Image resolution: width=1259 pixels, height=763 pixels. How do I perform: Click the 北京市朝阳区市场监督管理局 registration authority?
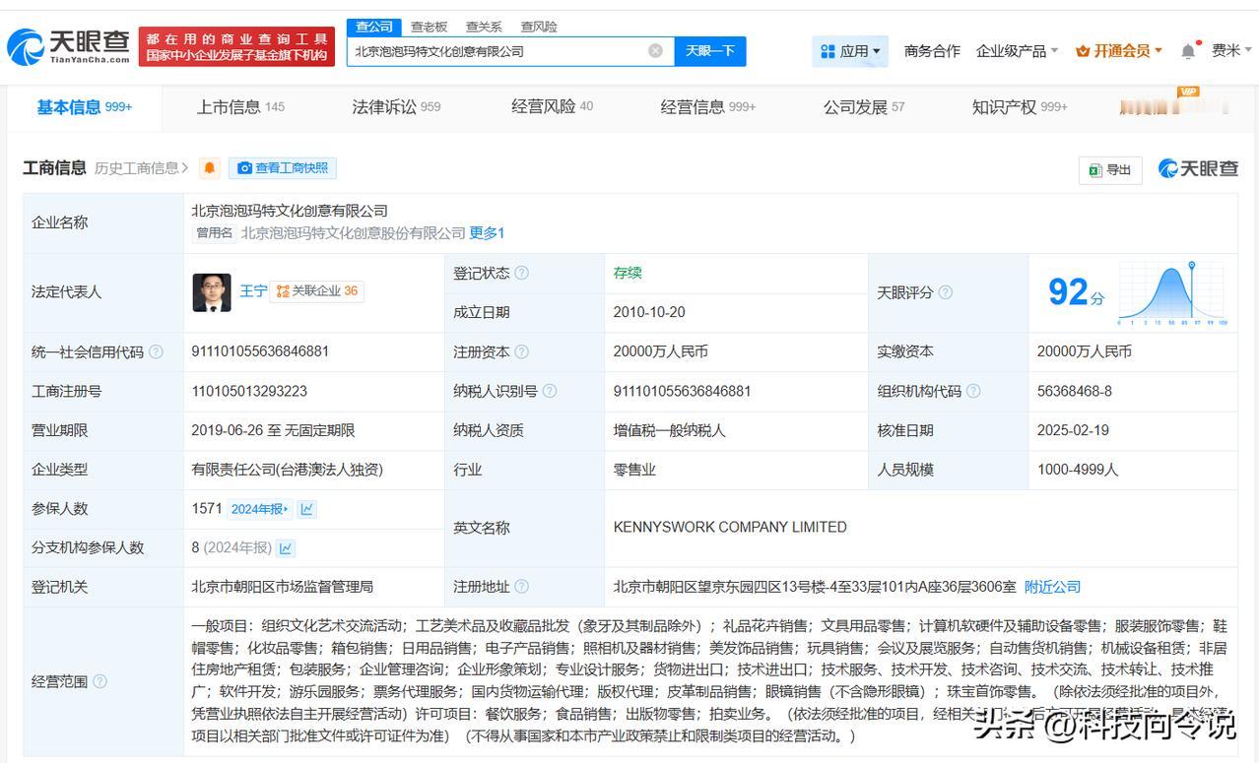click(283, 587)
